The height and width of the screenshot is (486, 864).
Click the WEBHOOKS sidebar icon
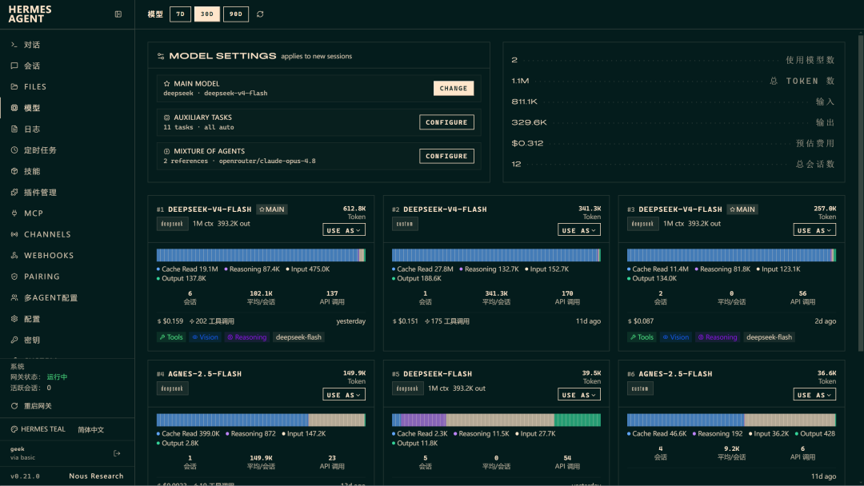14,255
